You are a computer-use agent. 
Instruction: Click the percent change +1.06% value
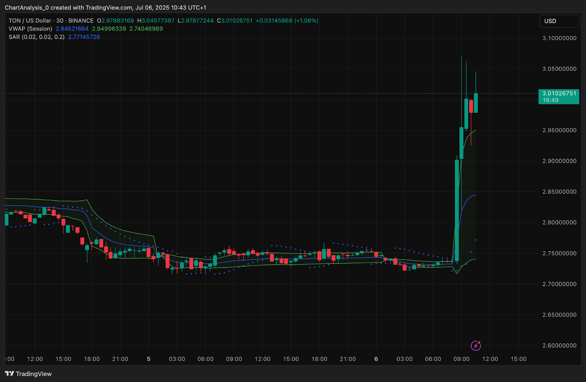point(306,21)
